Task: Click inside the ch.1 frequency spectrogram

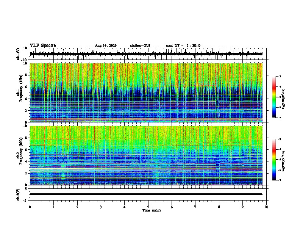Action: click(x=146, y=92)
